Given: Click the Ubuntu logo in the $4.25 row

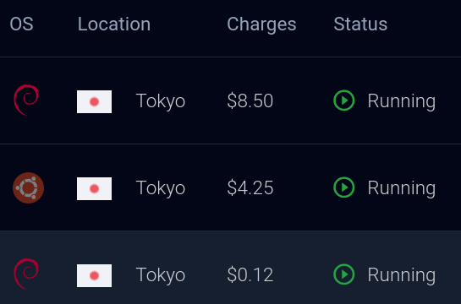Looking at the screenshot, I should point(28,187).
